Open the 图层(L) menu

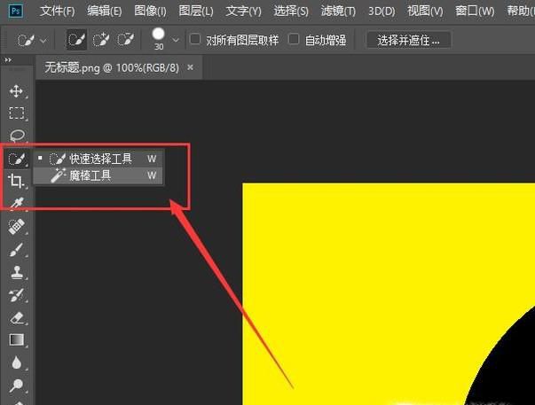(196, 12)
